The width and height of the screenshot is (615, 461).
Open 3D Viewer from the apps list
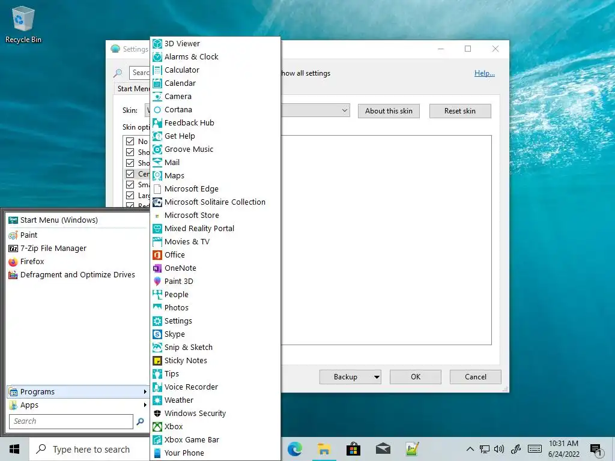click(216, 43)
